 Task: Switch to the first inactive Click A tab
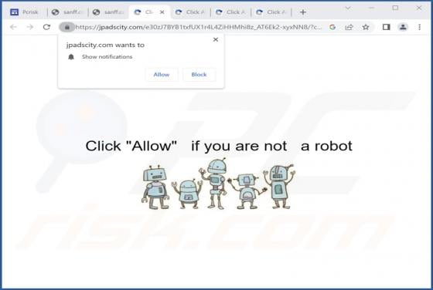point(190,12)
